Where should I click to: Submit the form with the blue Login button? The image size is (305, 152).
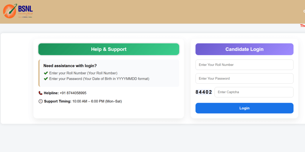[244, 108]
